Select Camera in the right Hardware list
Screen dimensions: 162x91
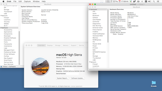pos(95,18)
